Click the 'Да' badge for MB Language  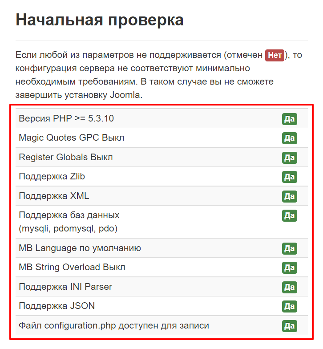click(x=289, y=248)
